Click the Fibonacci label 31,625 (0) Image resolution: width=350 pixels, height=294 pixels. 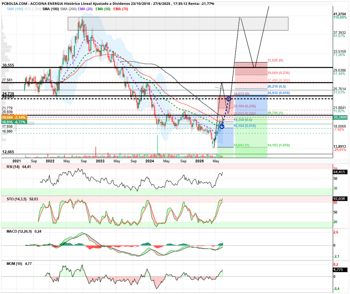pyautogui.click(x=275, y=60)
